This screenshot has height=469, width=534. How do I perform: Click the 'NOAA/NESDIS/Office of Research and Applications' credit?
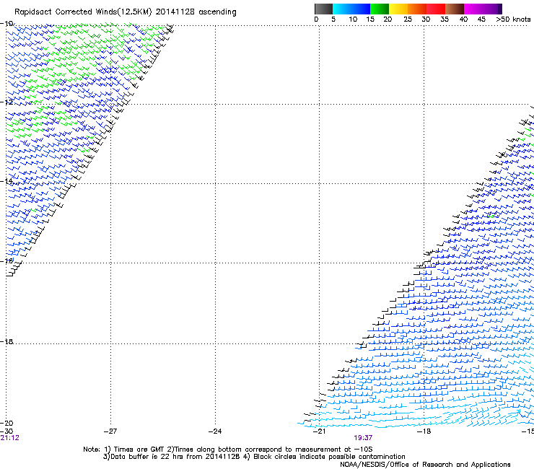coord(425,465)
